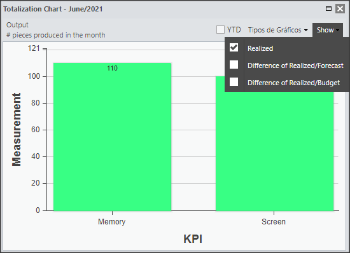Click the Memory bar in chart
This screenshot has width=350, height=253.
pos(112,137)
